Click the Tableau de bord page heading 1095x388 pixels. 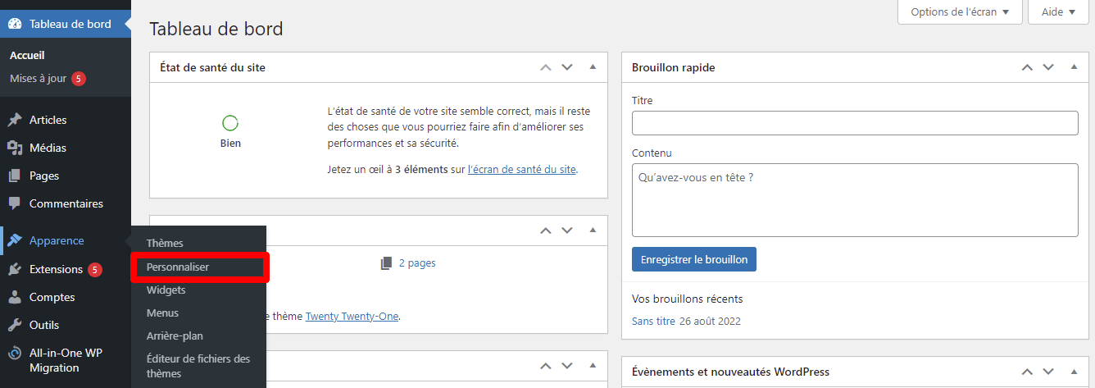[x=216, y=29]
